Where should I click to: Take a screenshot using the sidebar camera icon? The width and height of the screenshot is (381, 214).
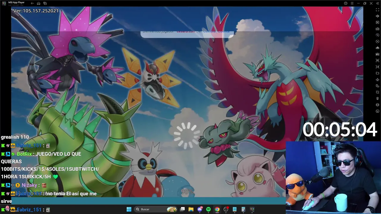[x=377, y=60]
